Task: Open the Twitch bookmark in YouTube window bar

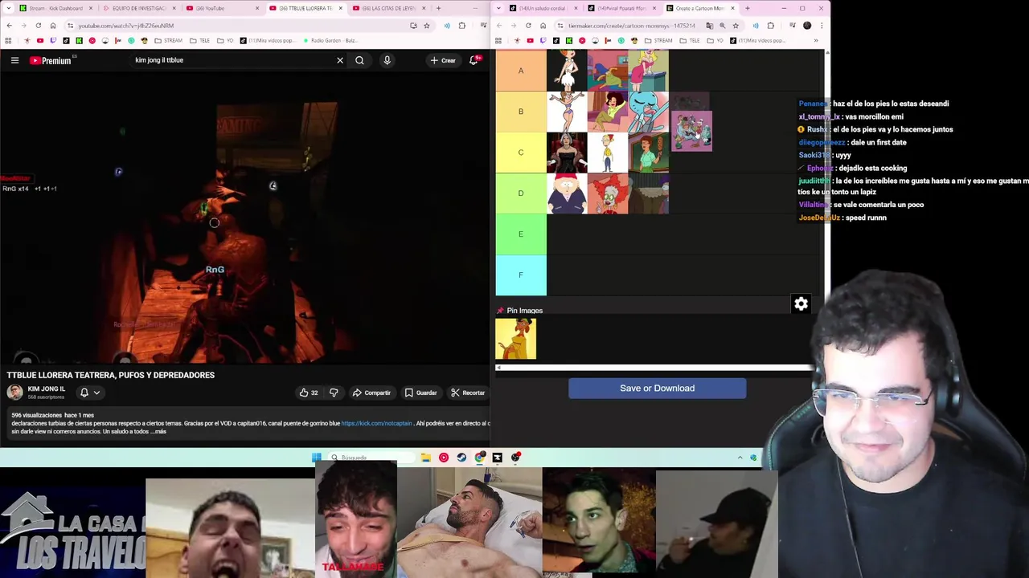Action: 53,40
